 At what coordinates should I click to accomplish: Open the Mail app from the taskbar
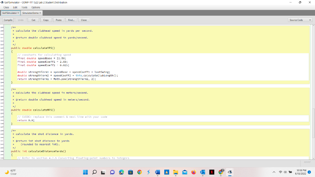click(185, 172)
